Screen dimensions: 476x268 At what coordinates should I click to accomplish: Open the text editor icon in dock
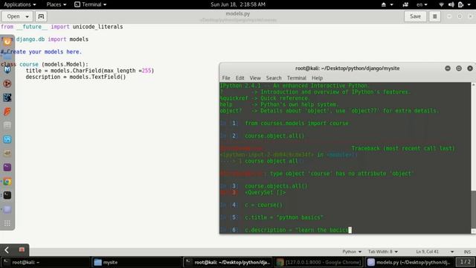7,209
